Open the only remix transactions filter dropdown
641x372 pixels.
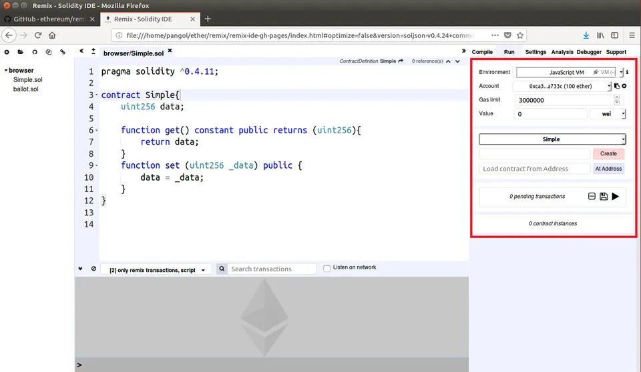[157, 270]
